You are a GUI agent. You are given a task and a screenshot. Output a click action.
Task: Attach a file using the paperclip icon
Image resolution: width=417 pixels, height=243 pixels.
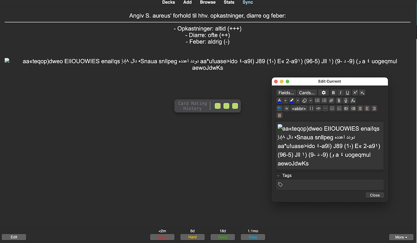pyautogui.click(x=338, y=100)
